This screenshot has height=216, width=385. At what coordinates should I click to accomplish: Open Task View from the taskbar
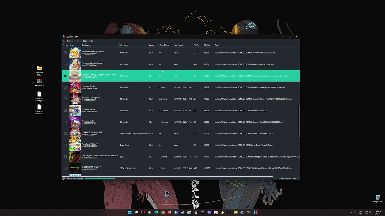[136, 212]
